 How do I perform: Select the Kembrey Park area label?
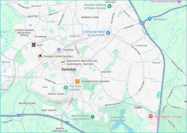(90, 17)
